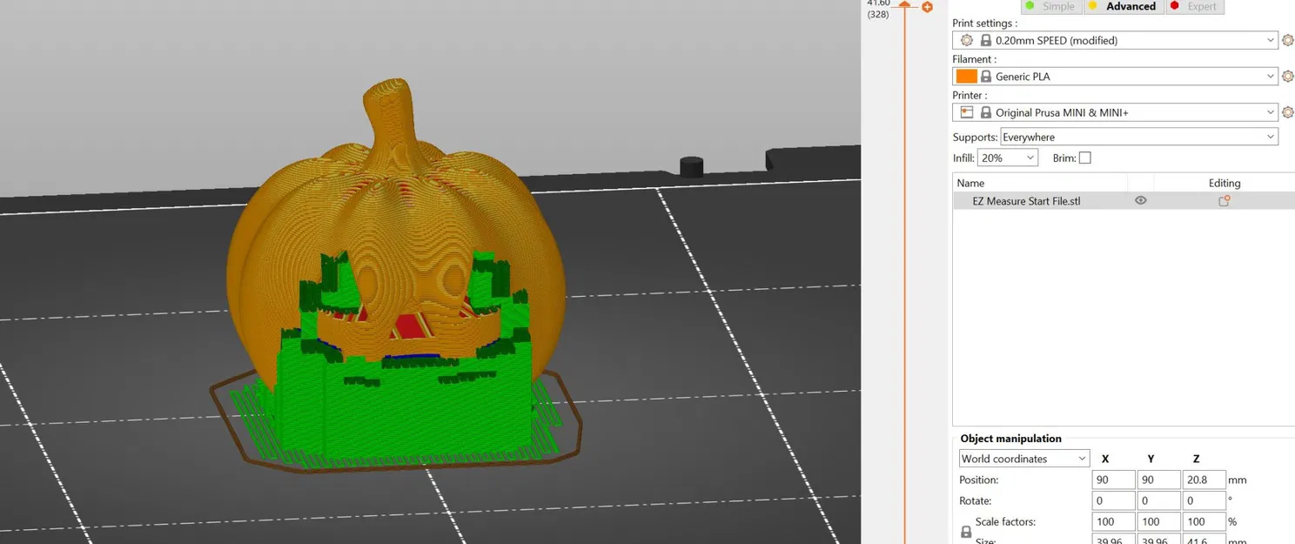Click cog icon inside print settings preset box

click(966, 40)
